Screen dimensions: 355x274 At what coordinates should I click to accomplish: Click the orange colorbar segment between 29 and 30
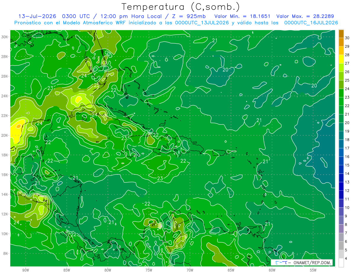click(x=341, y=42)
